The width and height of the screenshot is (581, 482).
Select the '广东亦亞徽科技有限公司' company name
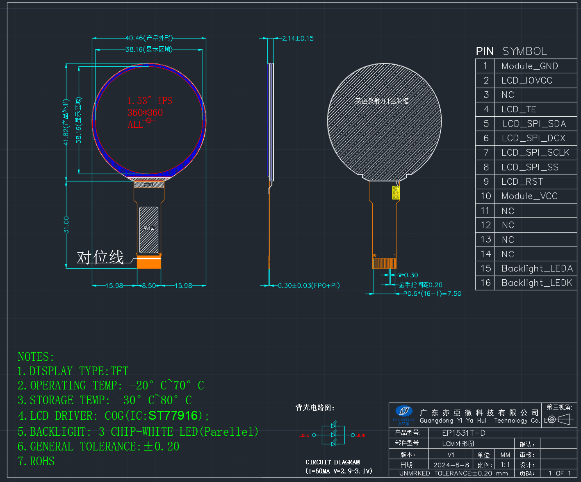tap(479, 413)
